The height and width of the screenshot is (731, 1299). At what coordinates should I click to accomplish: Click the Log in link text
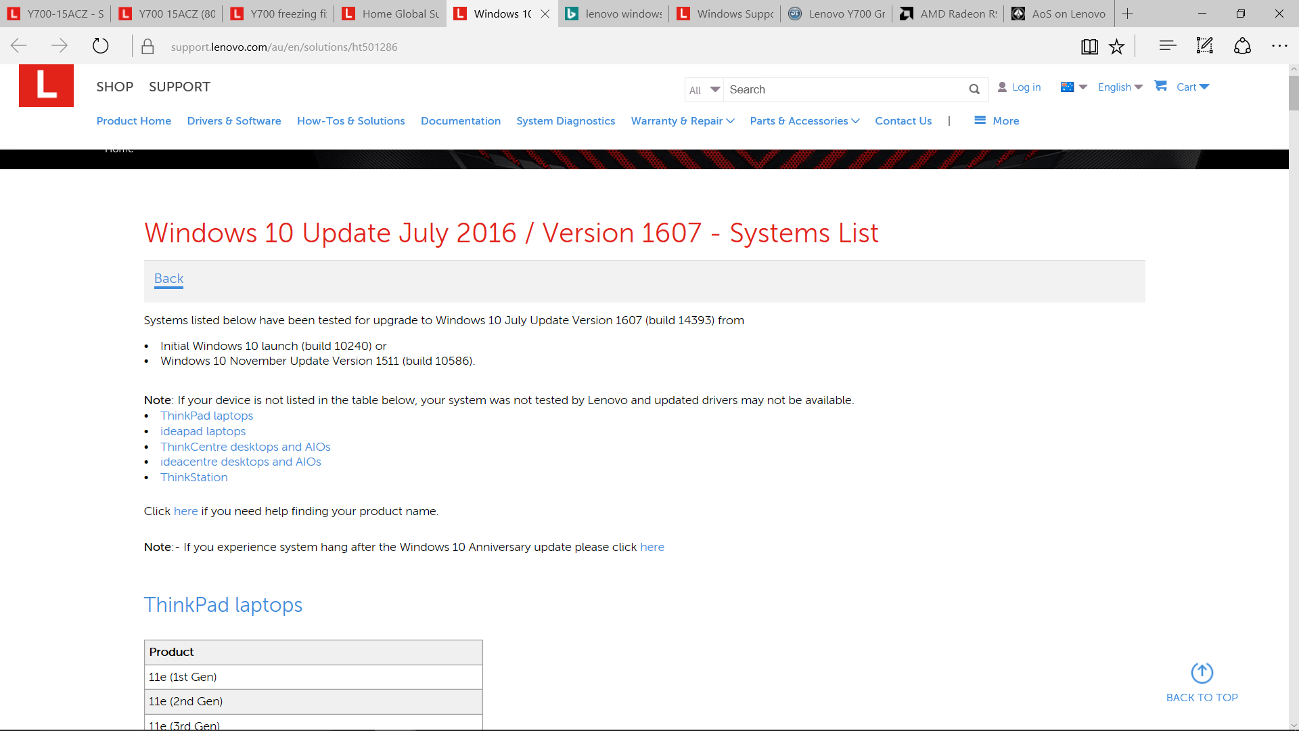pos(1026,87)
